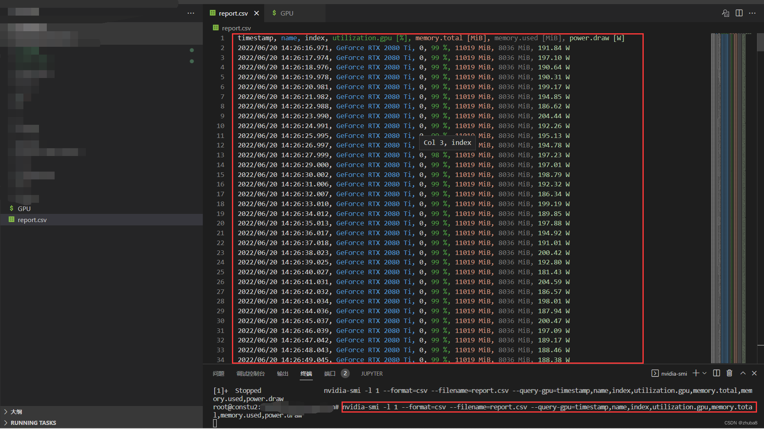Click timestamp 14:26:29.000 on line 14
The width and height of the screenshot is (764, 429).
(305, 165)
